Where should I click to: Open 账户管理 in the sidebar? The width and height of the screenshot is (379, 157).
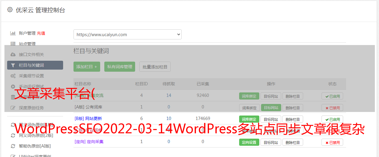(x=27, y=33)
